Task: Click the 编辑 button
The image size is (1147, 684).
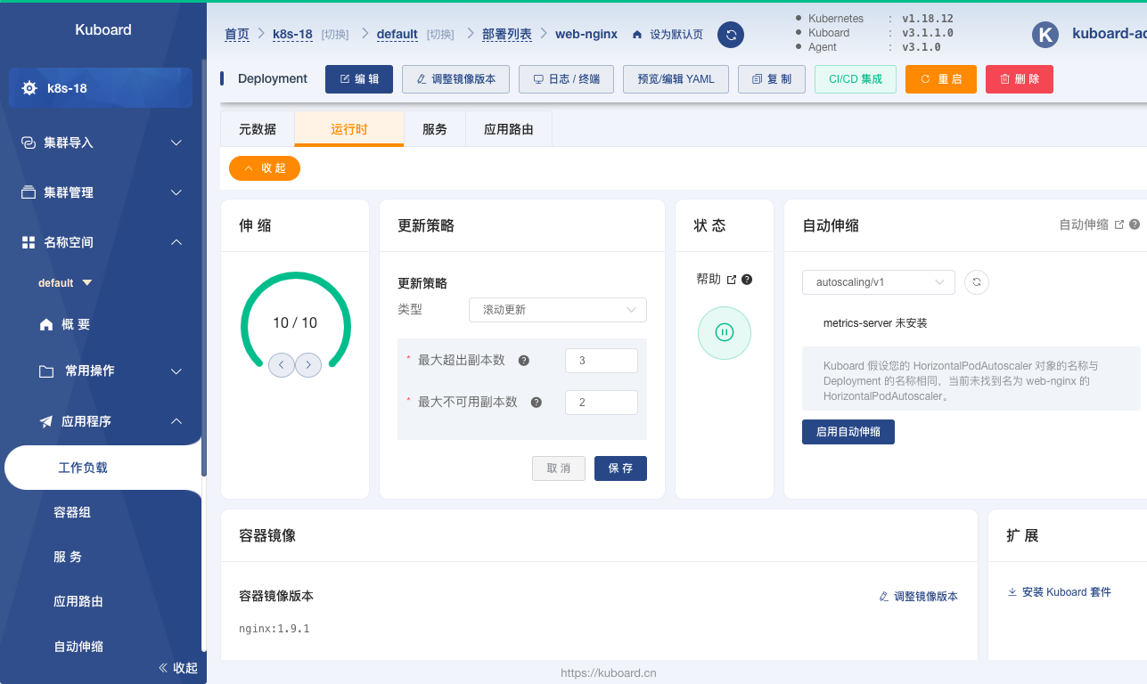Action: point(359,79)
